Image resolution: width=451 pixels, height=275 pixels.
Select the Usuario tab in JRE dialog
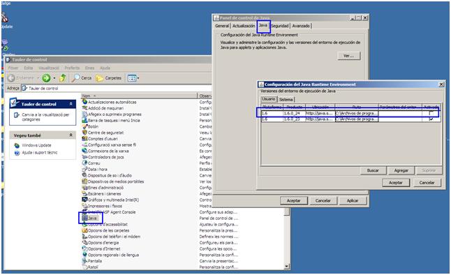point(269,99)
